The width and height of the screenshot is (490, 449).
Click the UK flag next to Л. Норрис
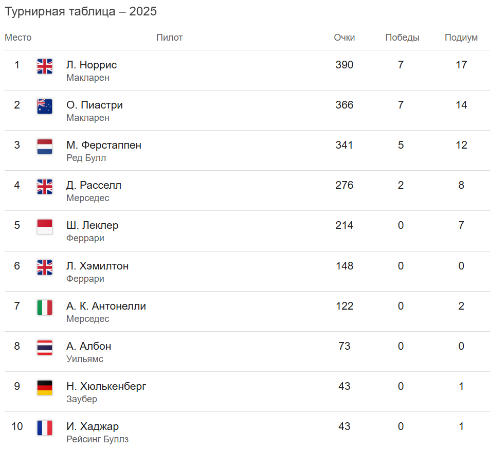45,66
